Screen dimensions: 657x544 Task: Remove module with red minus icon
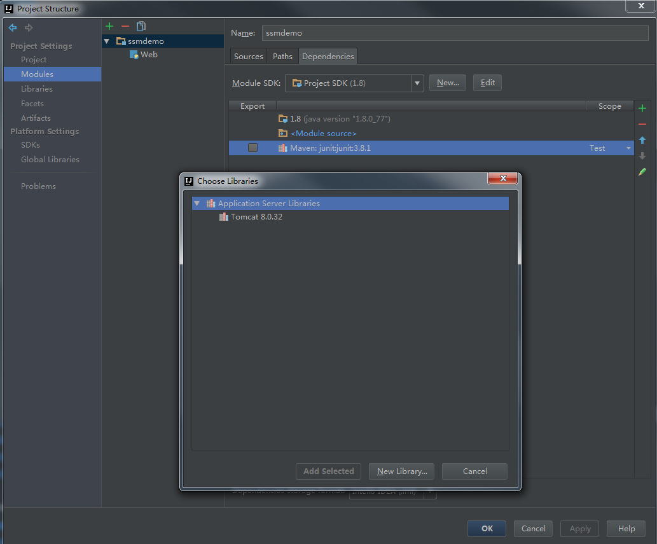[x=125, y=26]
